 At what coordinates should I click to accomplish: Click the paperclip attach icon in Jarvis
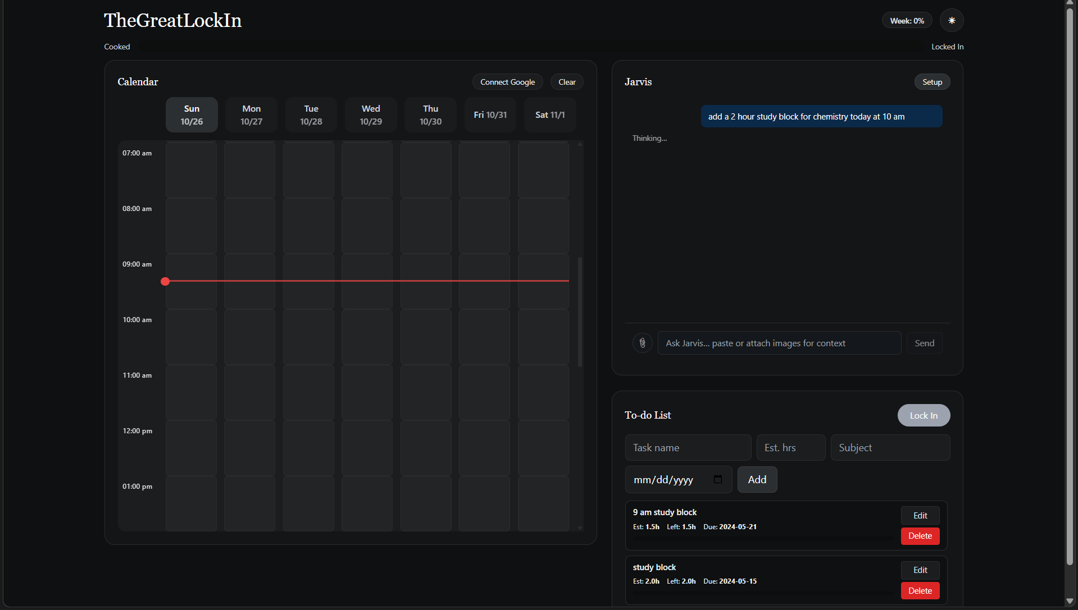click(x=643, y=343)
